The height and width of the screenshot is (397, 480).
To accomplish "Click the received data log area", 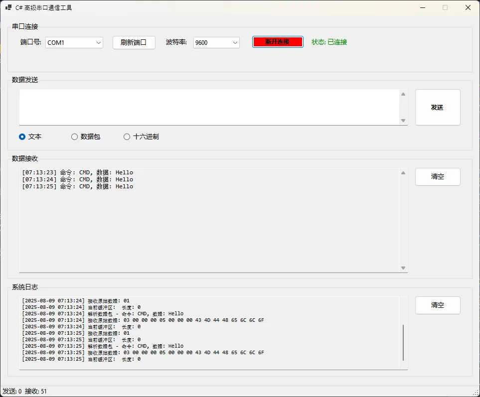I will point(209,224).
